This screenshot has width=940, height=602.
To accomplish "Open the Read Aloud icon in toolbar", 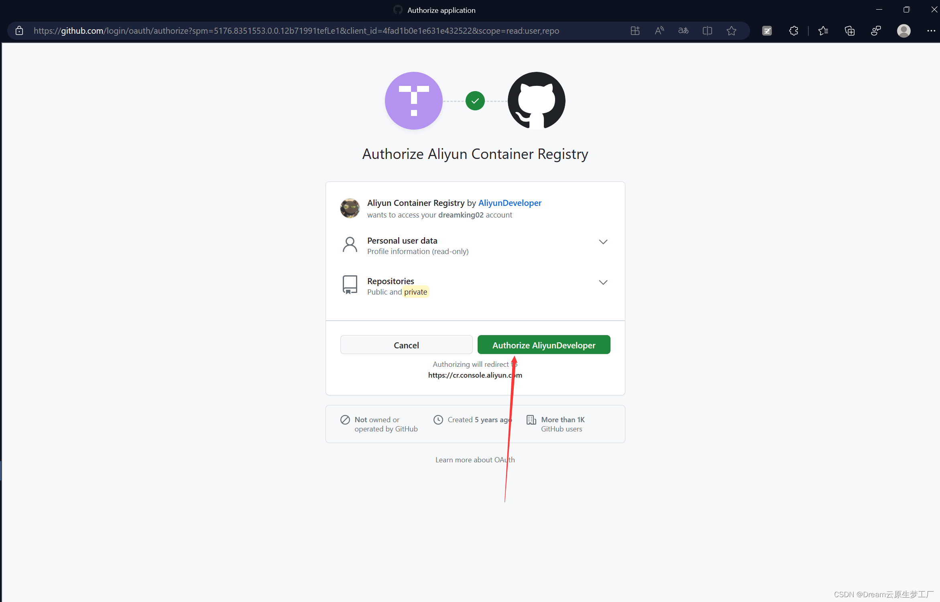I will pyautogui.click(x=659, y=31).
